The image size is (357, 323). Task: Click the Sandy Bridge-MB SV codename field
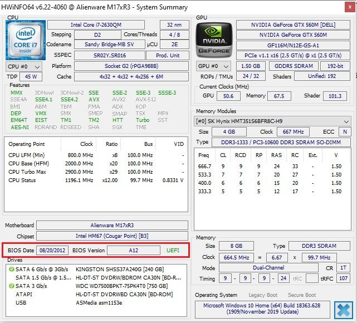pos(109,45)
